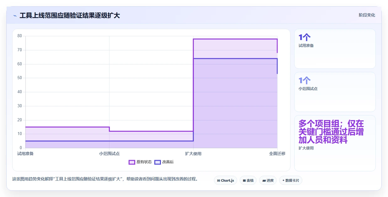
Task: Click the x-axis label 扩大使用
Action: pyautogui.click(x=193, y=154)
